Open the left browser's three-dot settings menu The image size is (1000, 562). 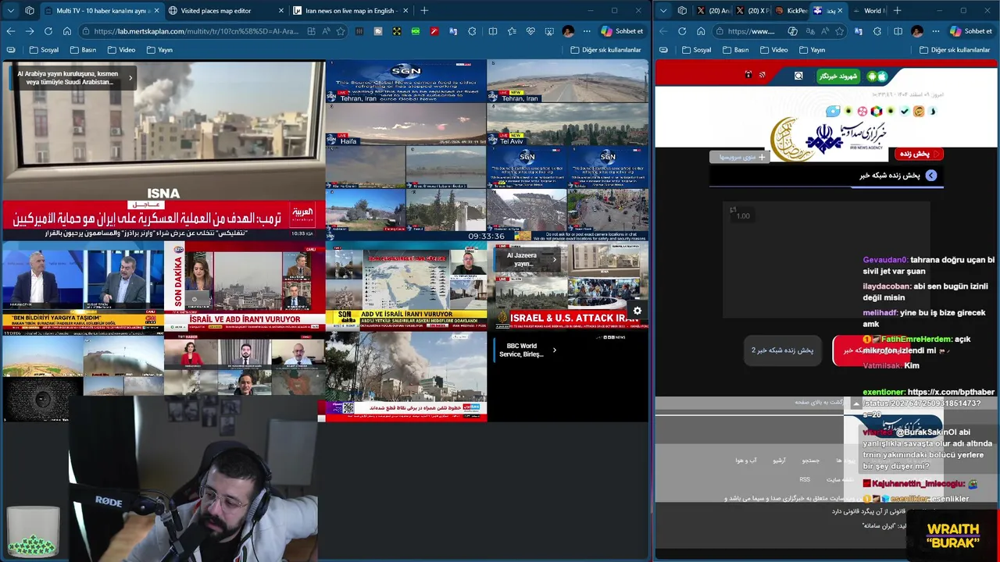587,31
